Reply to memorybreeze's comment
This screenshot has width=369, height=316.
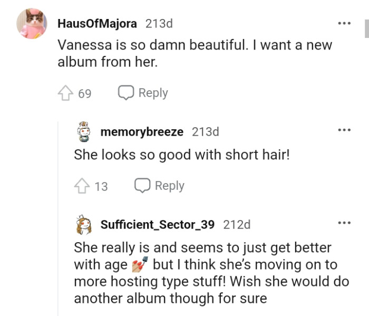tap(159, 186)
